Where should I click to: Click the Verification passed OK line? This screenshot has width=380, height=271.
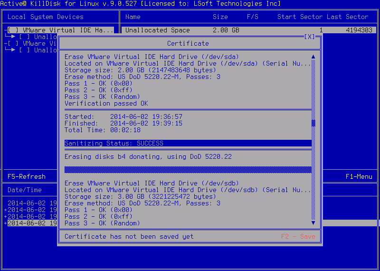pyautogui.click(x=106, y=103)
